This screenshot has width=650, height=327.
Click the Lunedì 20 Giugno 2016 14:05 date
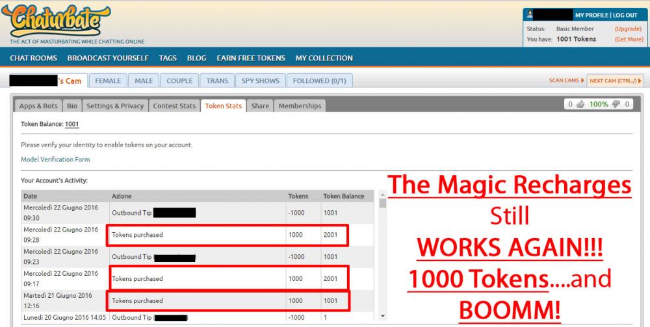(64, 317)
